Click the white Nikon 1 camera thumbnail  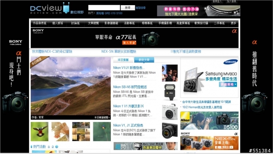click(x=170, y=112)
